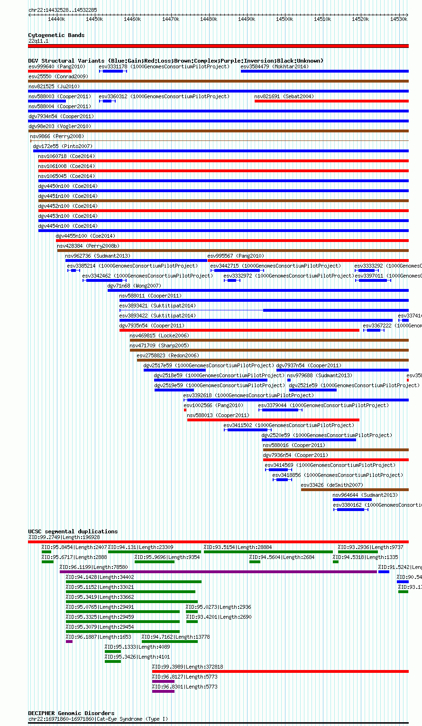Select variant esv3392618 feature

click(x=296, y=400)
